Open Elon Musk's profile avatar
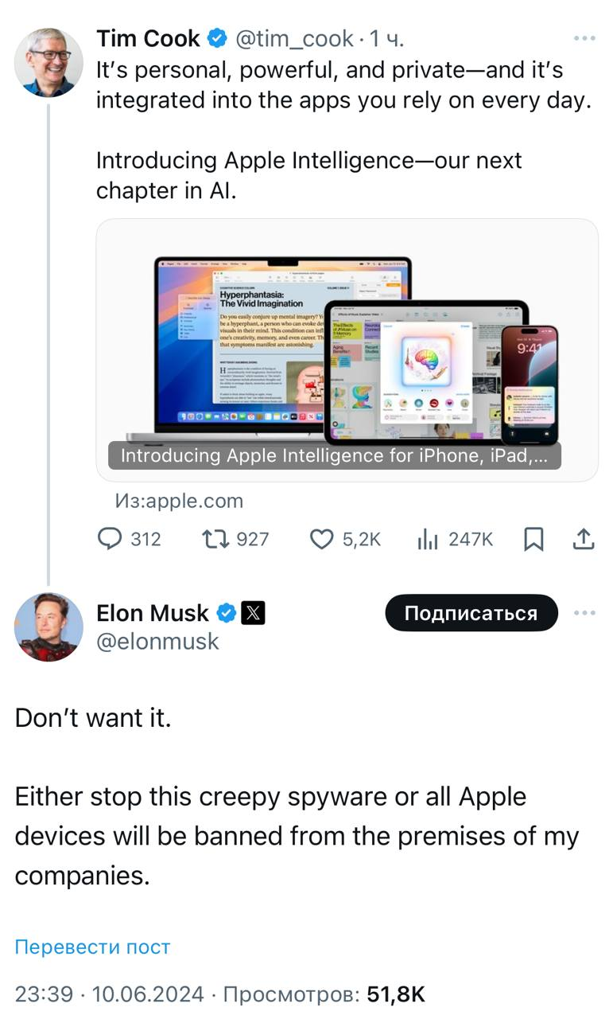Image resolution: width=613 pixels, height=1019 pixels. 48,627
